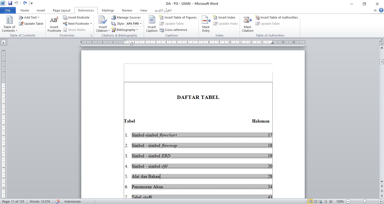Insert a footnote into the document
Image resolution: width=384 pixels, height=204 pixels.
[54, 24]
